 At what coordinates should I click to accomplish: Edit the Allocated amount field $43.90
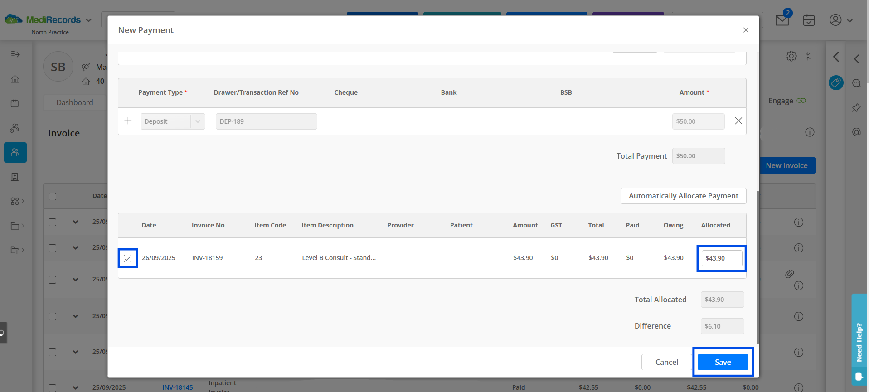click(722, 258)
